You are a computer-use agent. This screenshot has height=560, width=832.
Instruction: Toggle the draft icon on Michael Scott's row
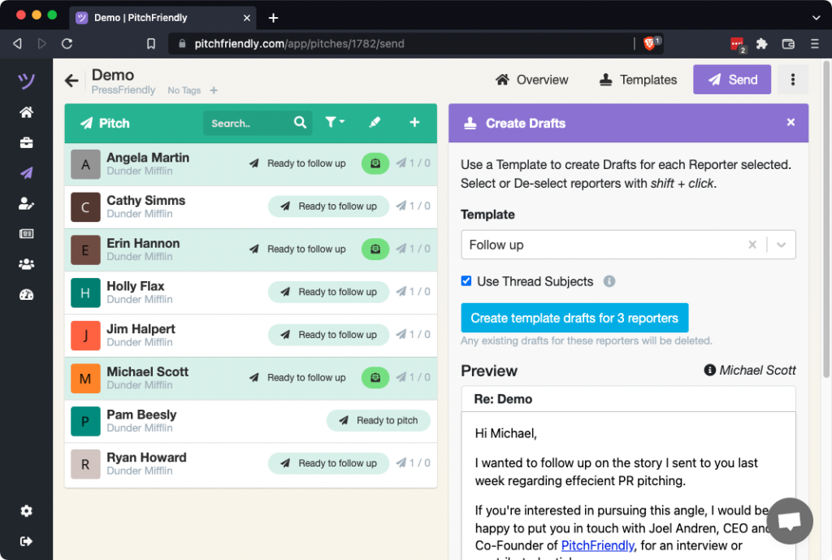(x=375, y=377)
